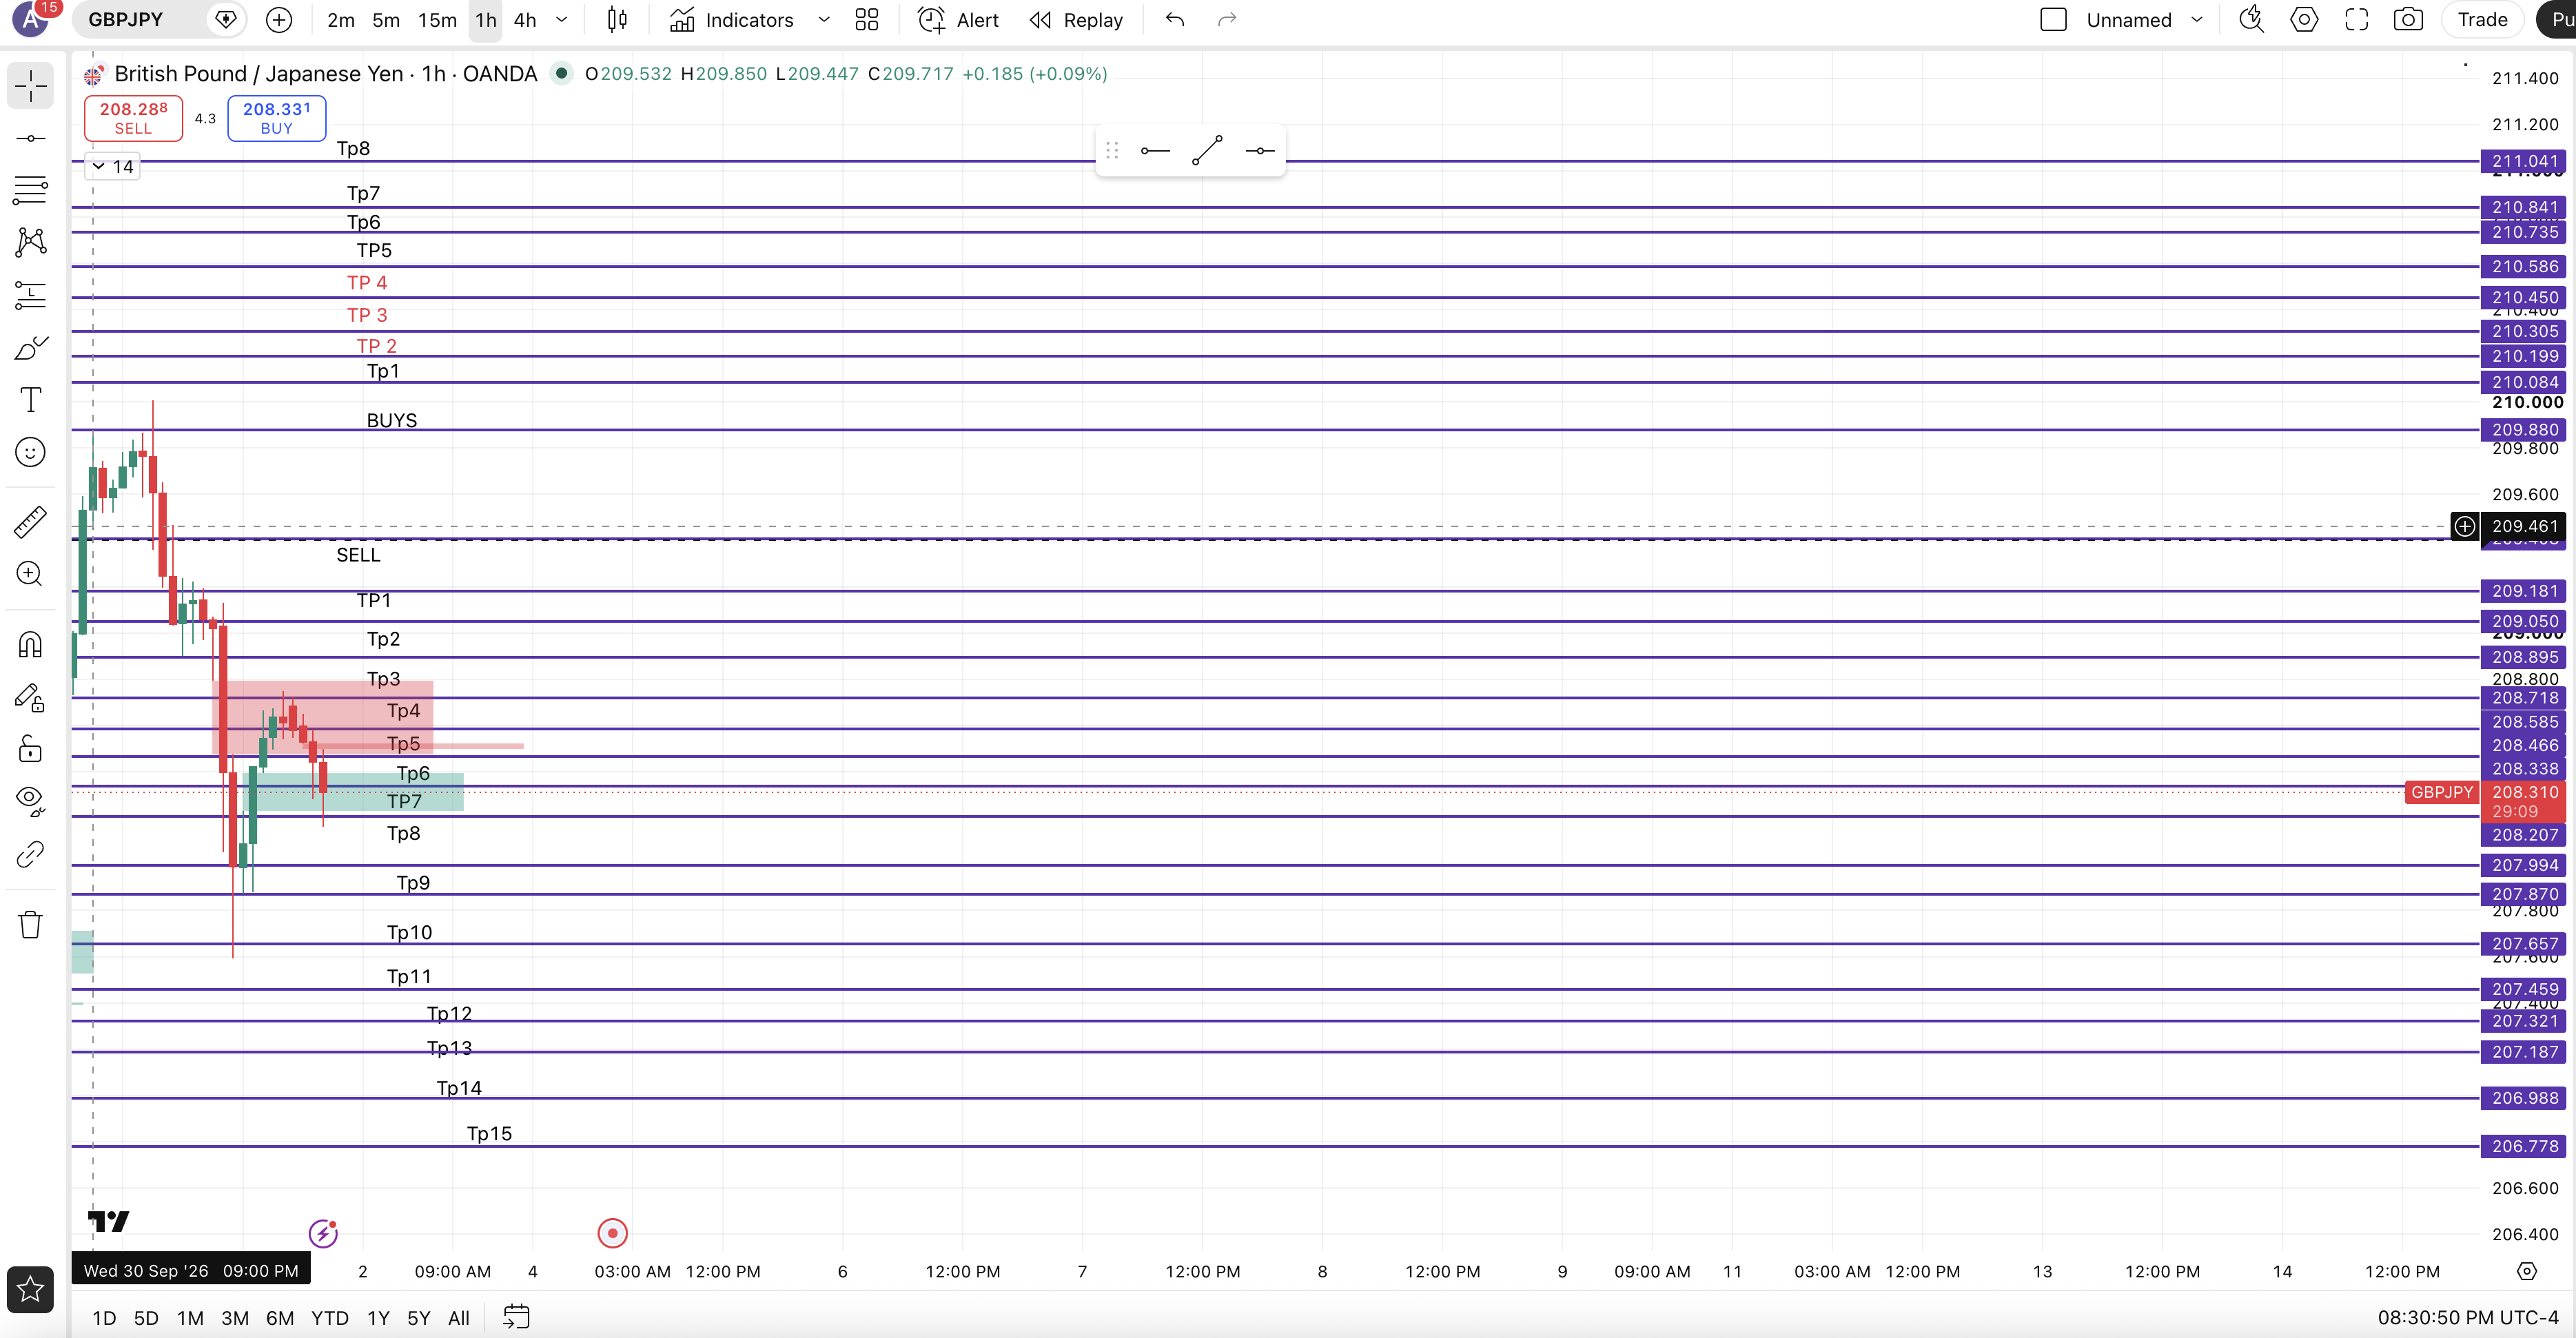Open the candlestick chart style menu
Viewport: 2576px width, 1338px height.
[x=617, y=20]
